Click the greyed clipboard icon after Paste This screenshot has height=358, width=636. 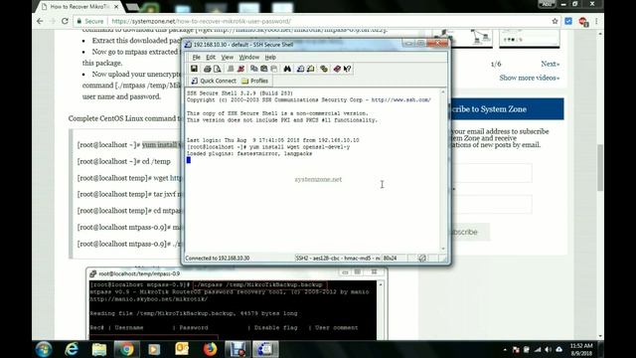[274, 69]
